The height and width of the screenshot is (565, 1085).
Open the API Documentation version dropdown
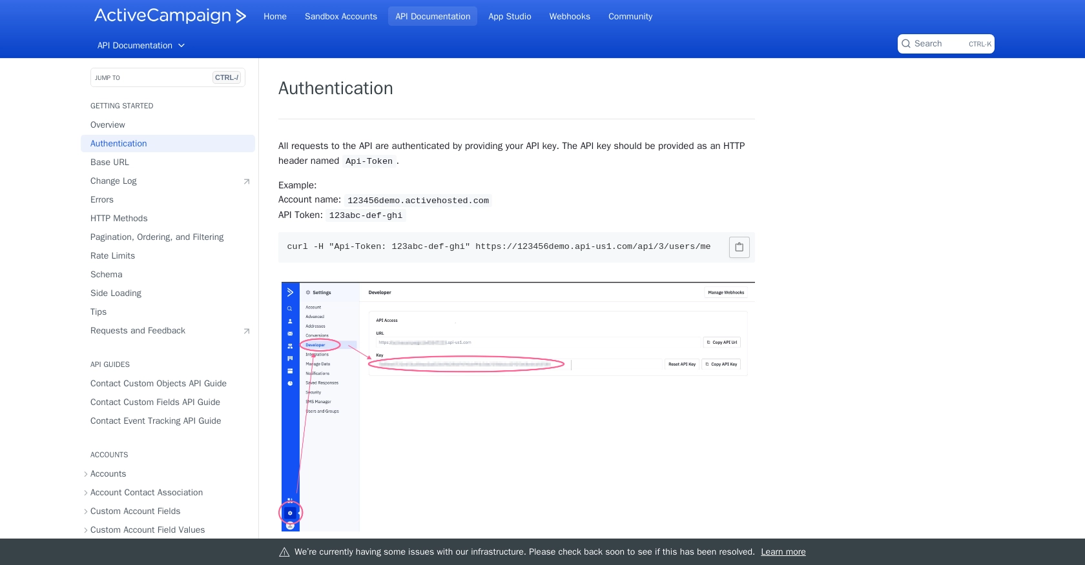point(141,45)
